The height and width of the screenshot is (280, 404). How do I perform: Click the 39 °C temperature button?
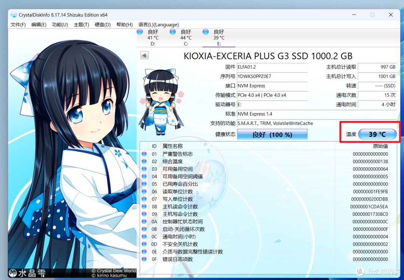coord(377,134)
